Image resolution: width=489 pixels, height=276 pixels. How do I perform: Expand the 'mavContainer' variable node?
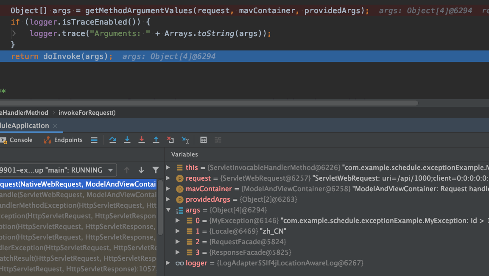coord(168,189)
